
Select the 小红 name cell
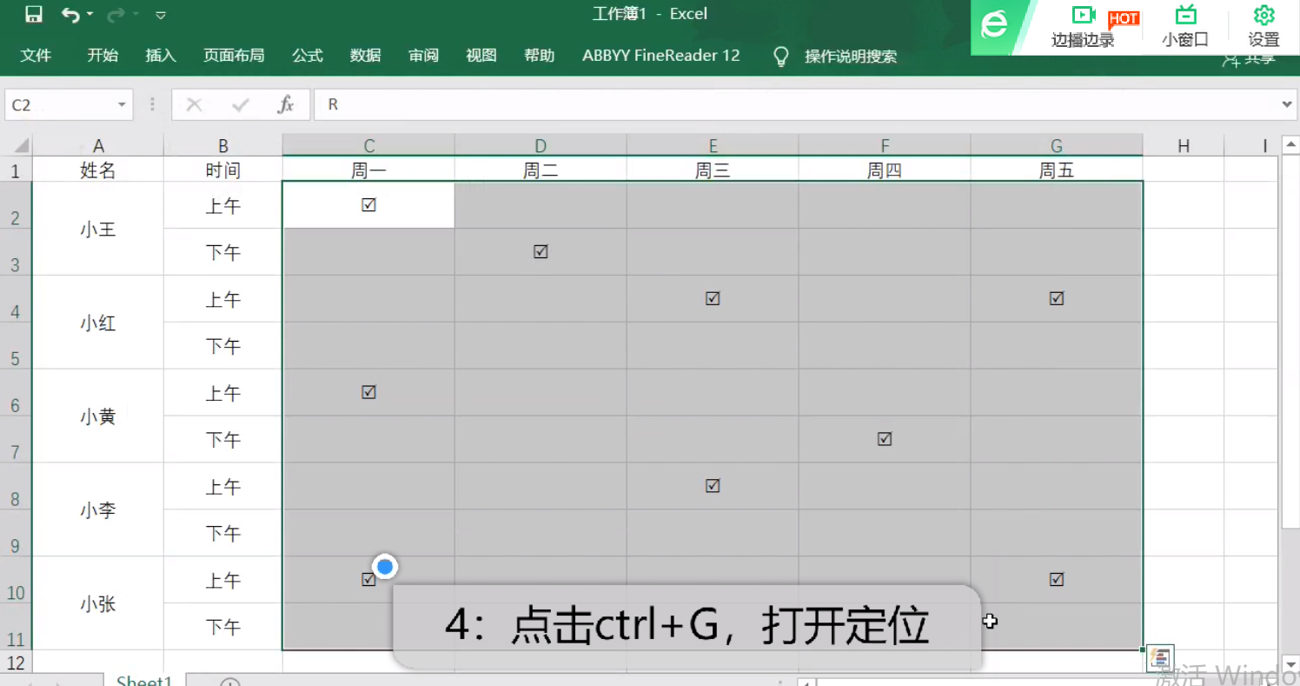tap(97, 323)
